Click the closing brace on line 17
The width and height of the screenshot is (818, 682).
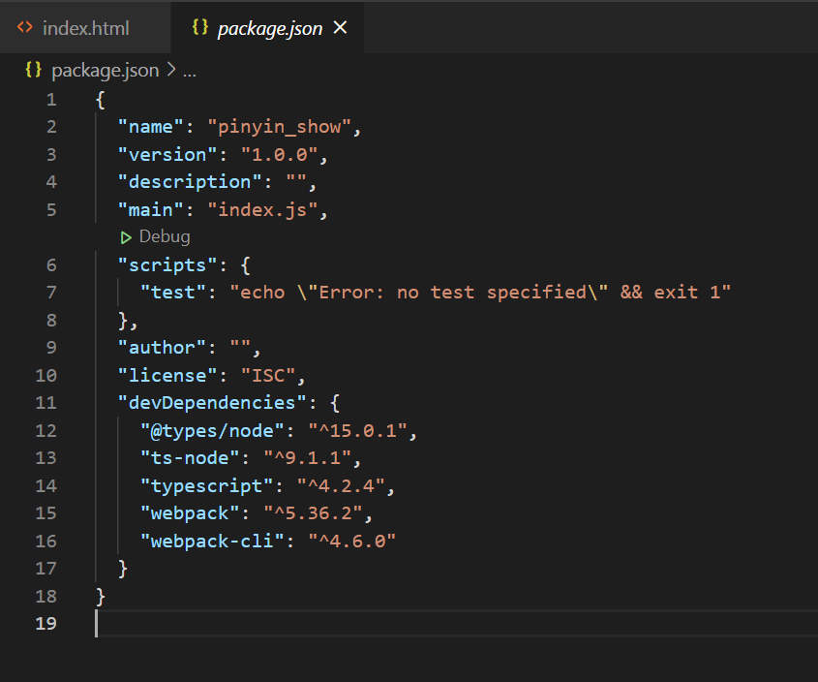[x=123, y=568]
